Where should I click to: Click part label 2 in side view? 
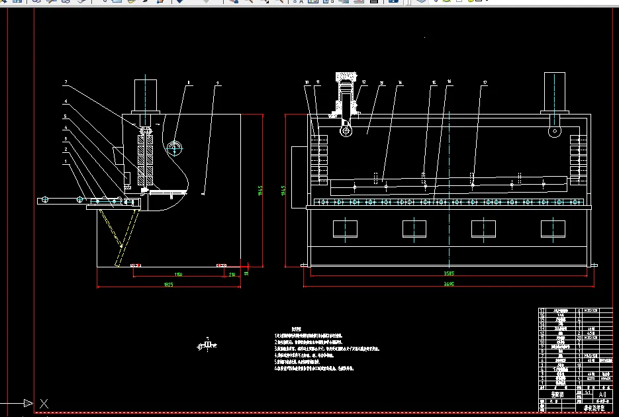coord(66,150)
